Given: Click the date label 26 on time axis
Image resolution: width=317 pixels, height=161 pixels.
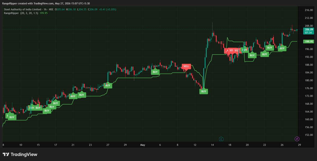Looking at the screenshot, I should coord(282,145).
